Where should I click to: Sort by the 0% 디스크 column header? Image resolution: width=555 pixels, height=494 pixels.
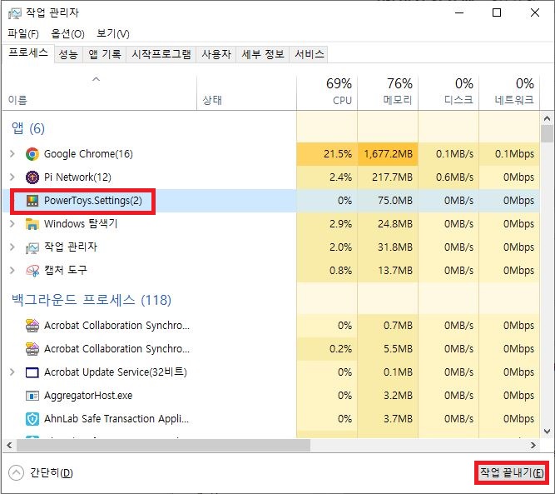[448, 92]
